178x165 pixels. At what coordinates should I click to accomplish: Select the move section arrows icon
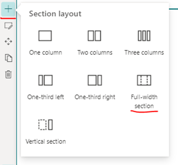(8, 41)
